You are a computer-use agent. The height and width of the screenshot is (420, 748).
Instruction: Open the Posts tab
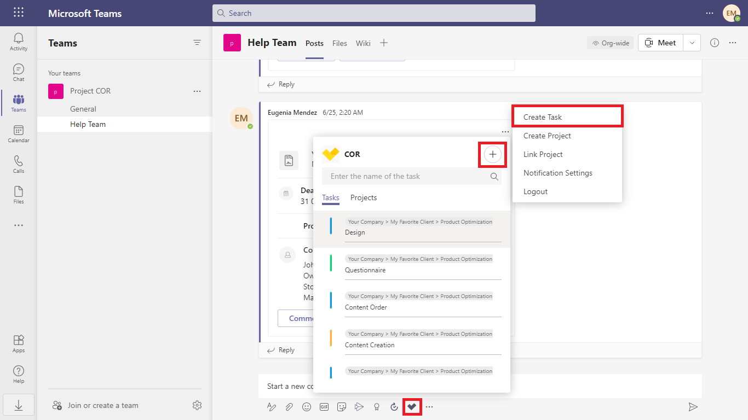(x=314, y=43)
